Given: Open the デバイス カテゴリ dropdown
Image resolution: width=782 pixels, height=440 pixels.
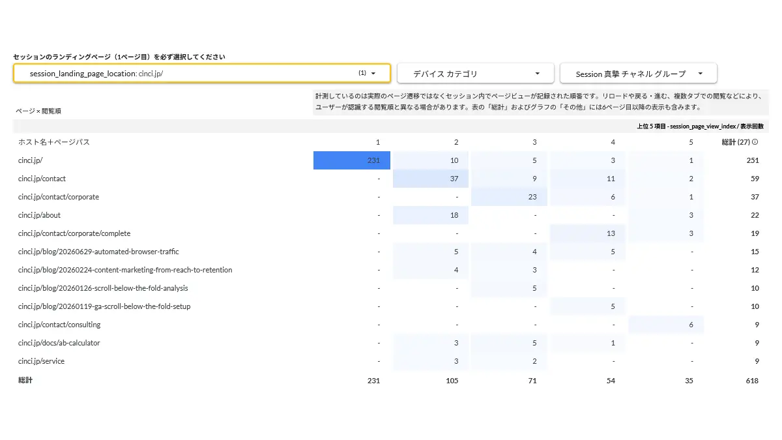Looking at the screenshot, I should point(476,73).
